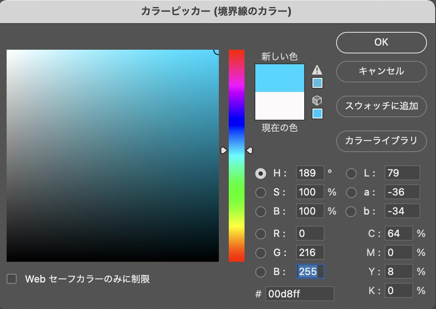Screen dimensions: 436x309
Task: Choose the G green radio button
Action: (261, 253)
